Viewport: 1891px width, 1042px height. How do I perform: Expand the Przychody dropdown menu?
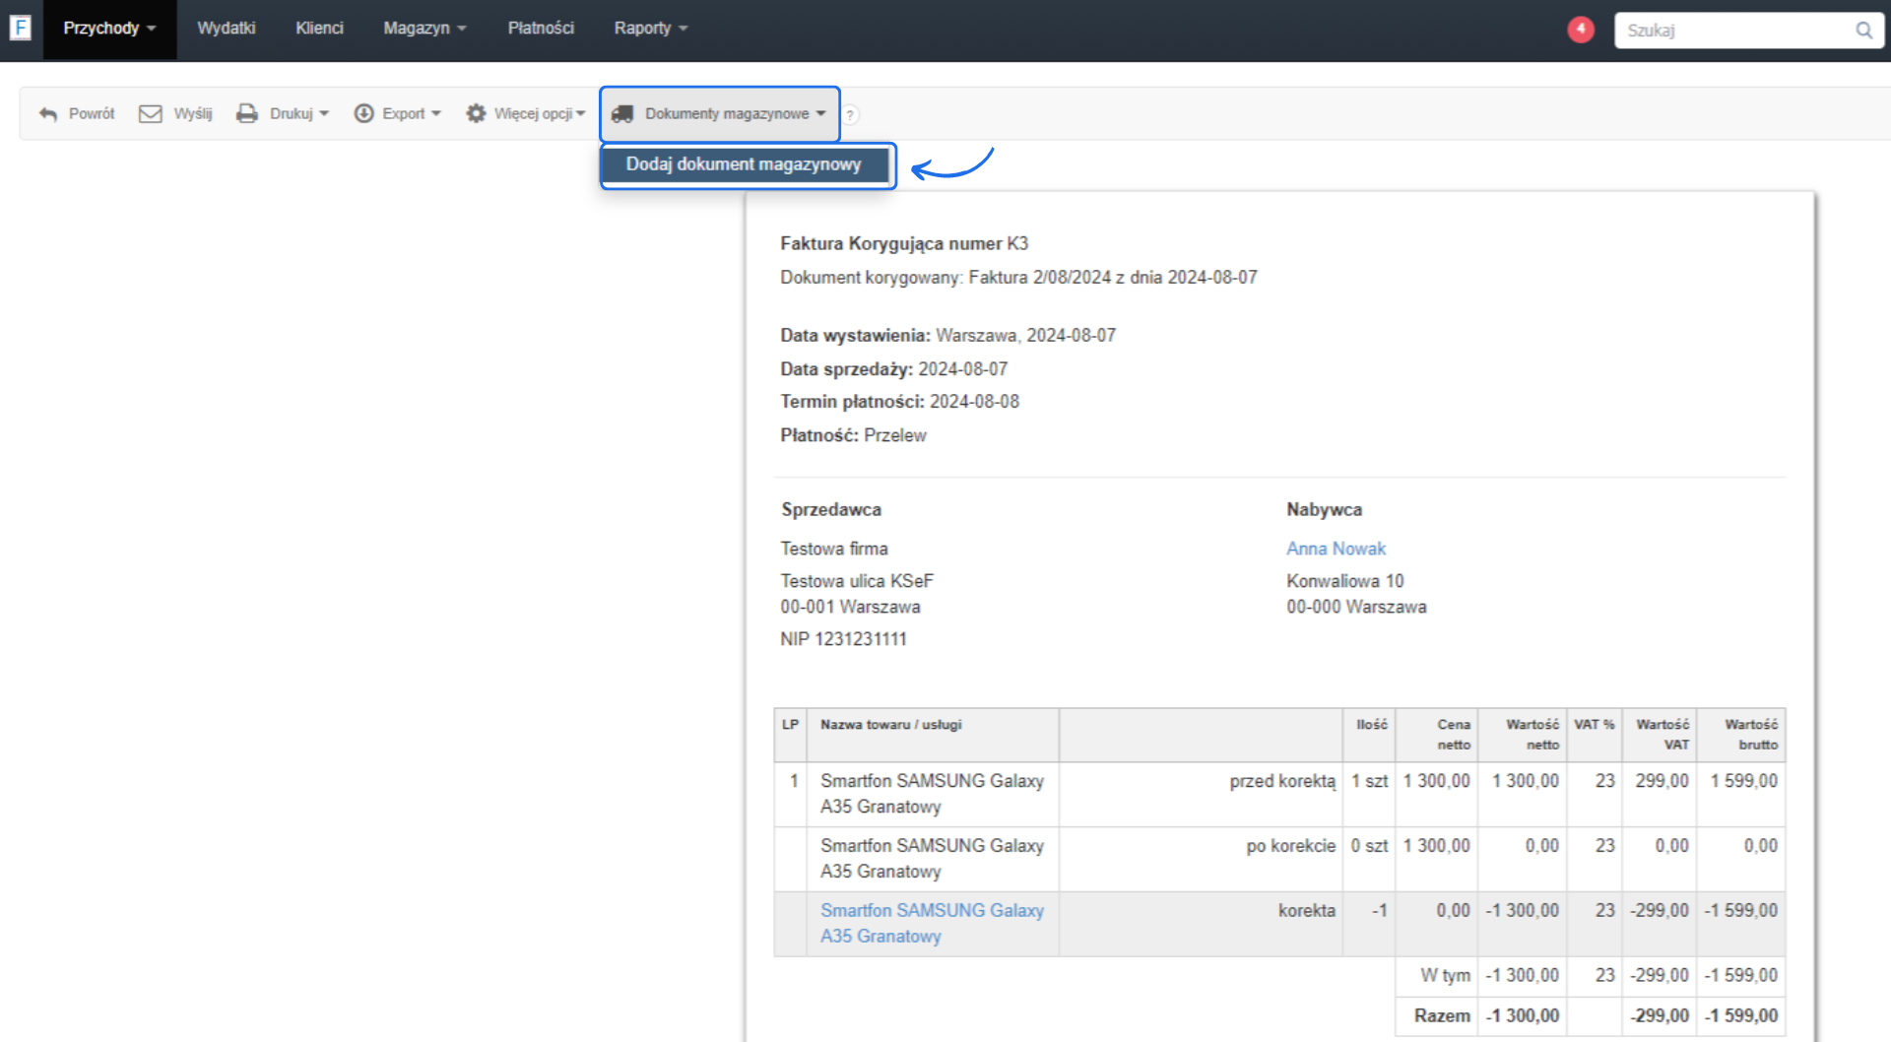109,29
